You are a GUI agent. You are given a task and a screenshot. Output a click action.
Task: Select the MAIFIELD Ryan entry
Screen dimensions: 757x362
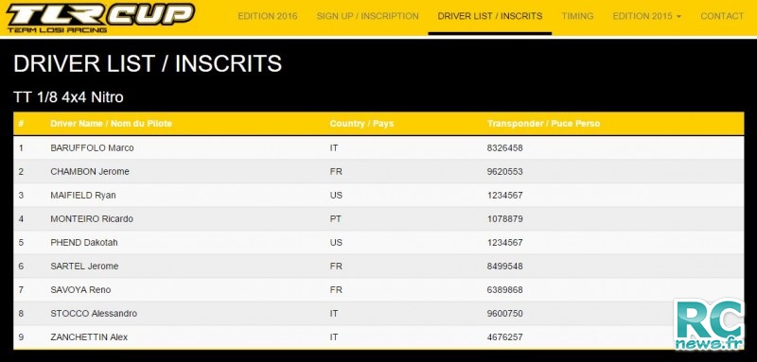pyautogui.click(x=378, y=196)
